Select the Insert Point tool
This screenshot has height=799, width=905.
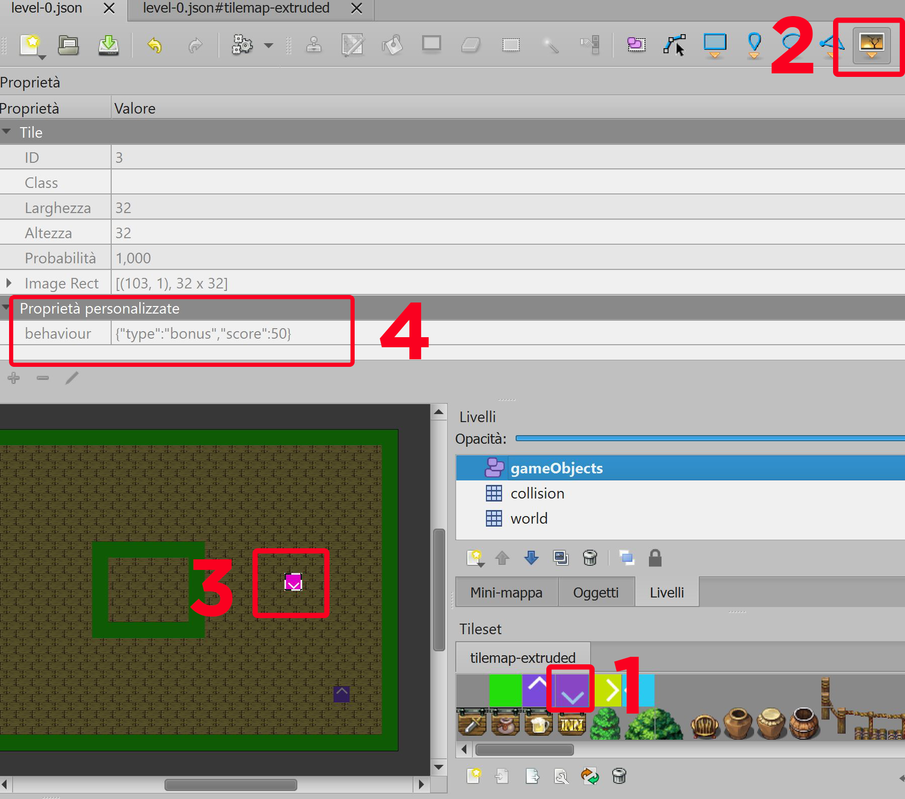coord(754,45)
